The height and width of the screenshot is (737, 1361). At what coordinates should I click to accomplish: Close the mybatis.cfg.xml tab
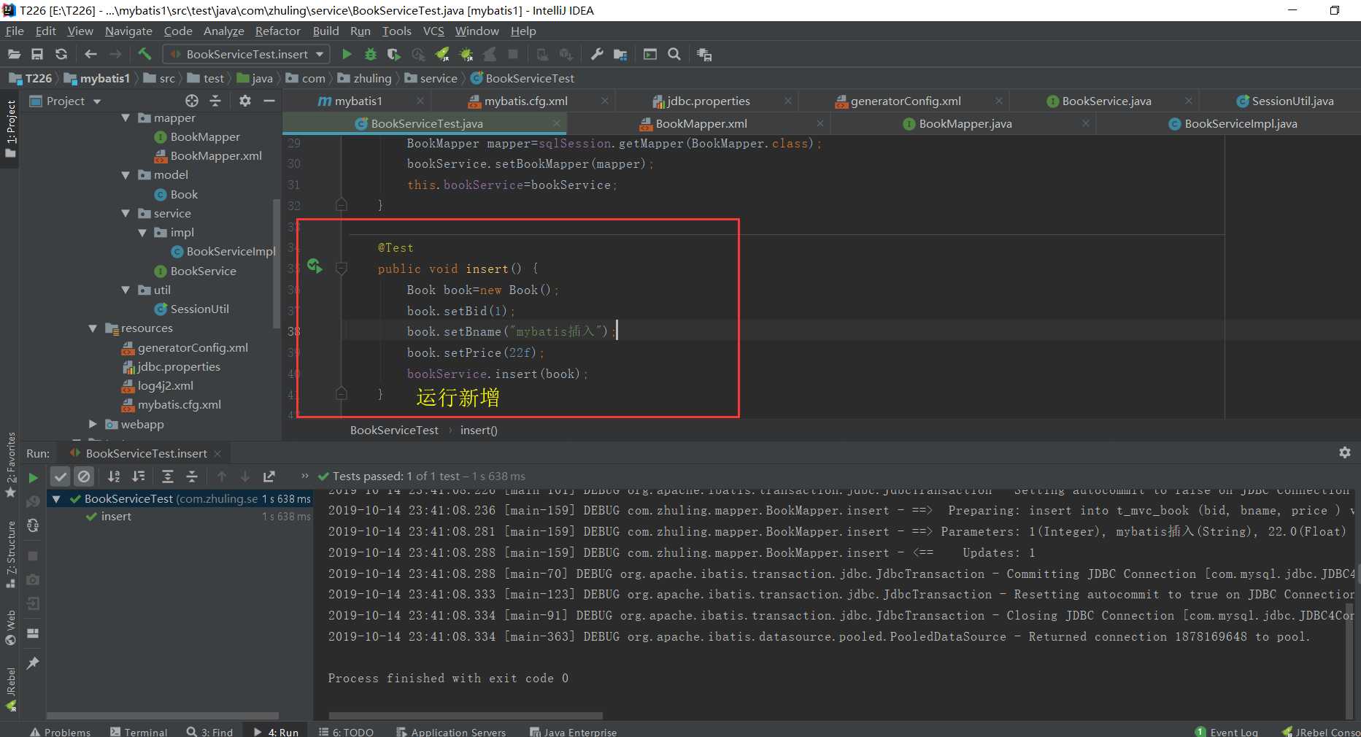[605, 101]
